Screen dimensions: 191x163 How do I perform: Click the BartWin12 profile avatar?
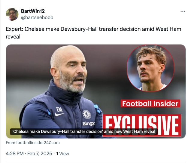[x=12, y=14]
